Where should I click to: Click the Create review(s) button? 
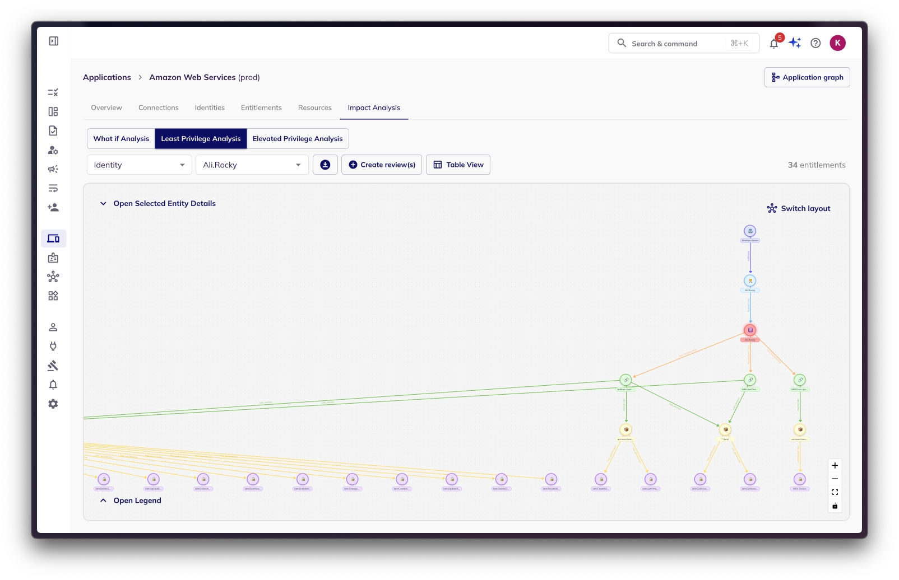click(x=382, y=165)
